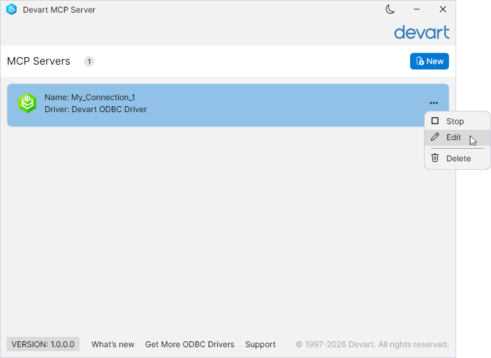491x358 pixels.
Task: Create a new MCP server with New
Action: click(x=429, y=61)
